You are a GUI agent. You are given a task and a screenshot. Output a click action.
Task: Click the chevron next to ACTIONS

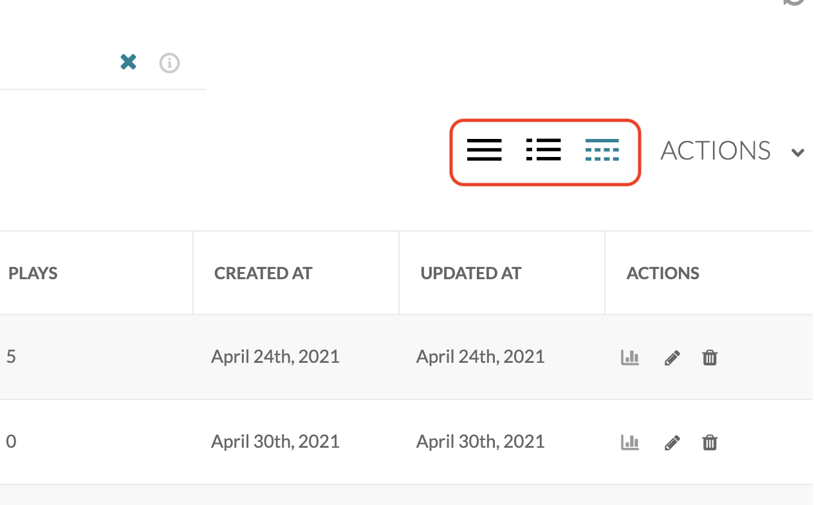(798, 152)
